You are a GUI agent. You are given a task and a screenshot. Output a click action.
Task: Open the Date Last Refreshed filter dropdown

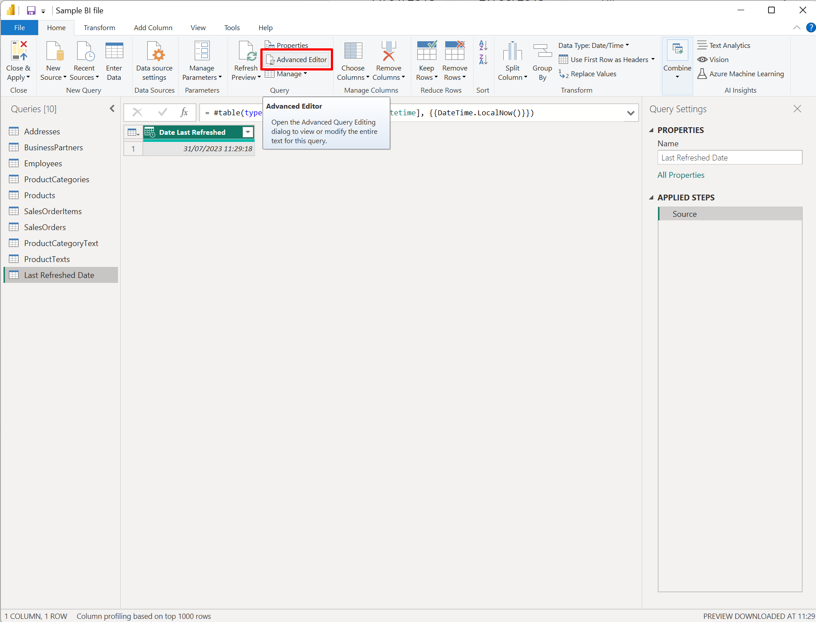click(x=247, y=132)
